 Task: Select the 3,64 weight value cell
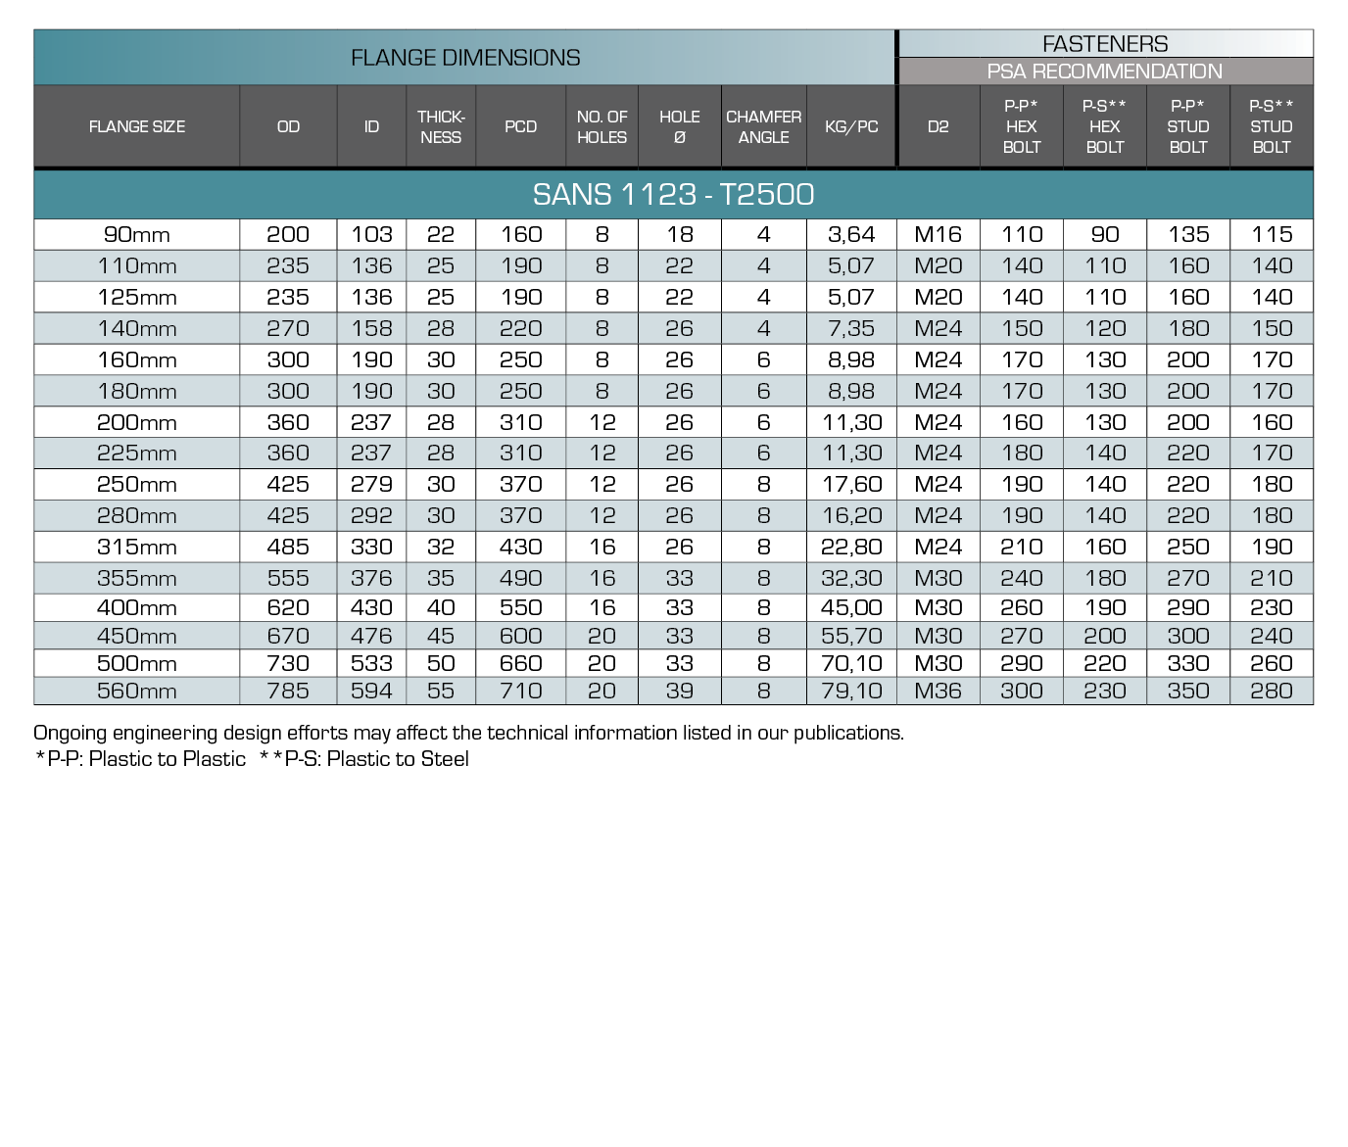point(851,235)
